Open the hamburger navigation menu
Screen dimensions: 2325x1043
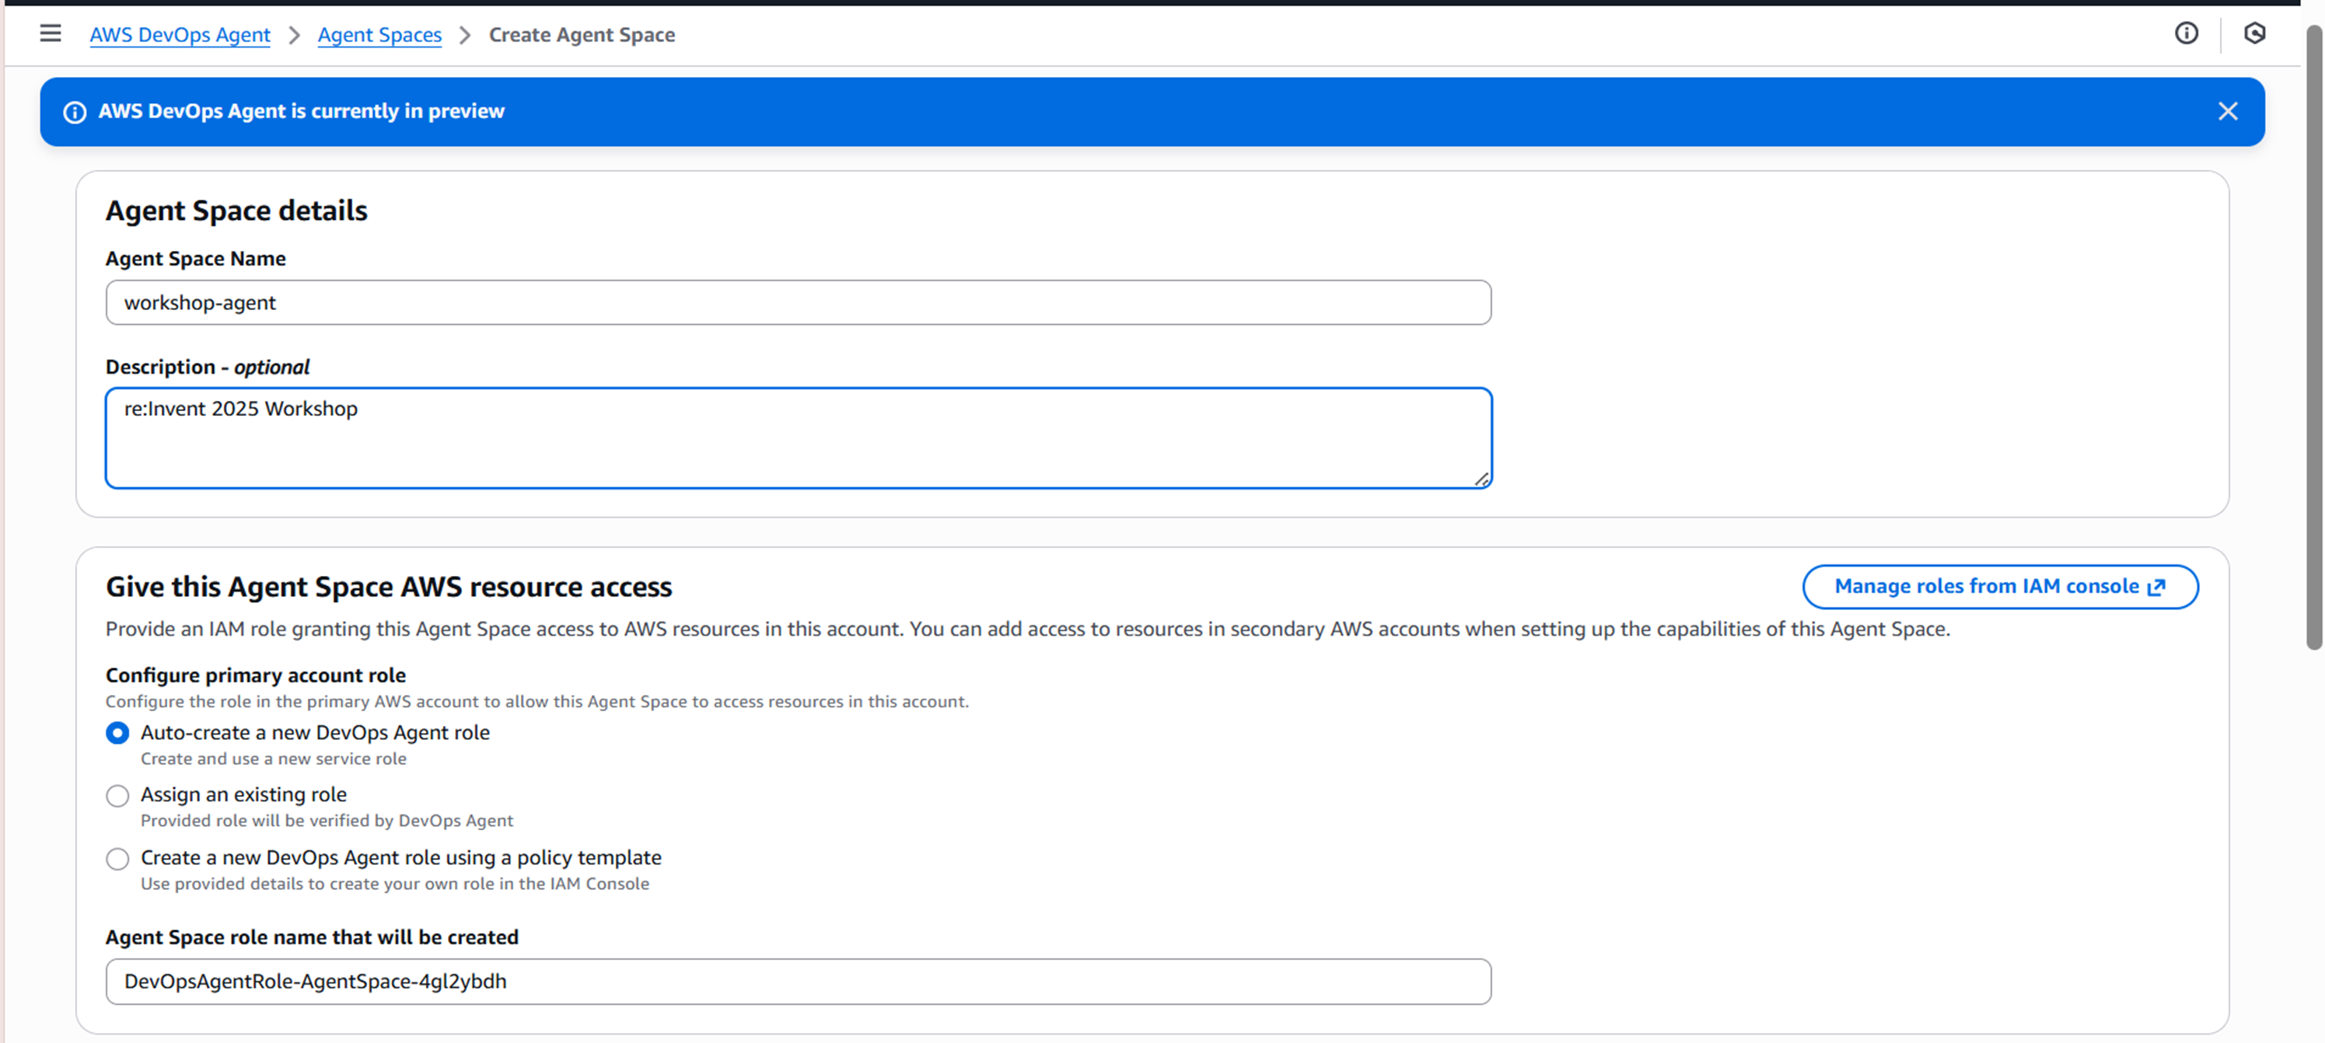coord(51,34)
